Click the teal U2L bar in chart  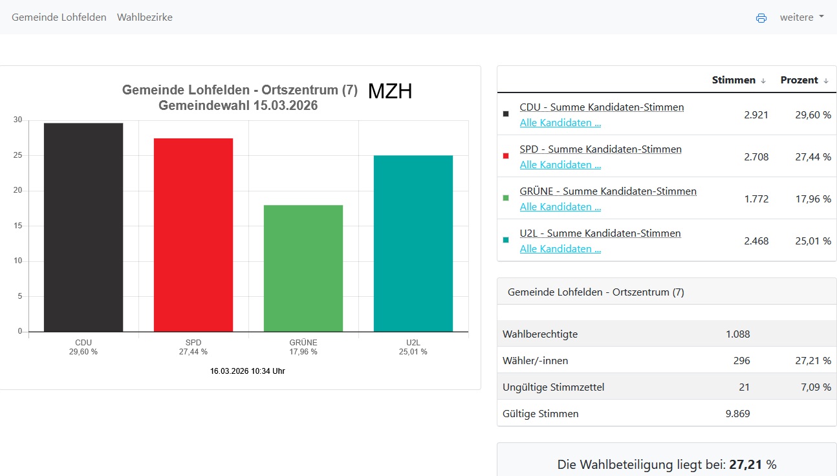(x=413, y=243)
